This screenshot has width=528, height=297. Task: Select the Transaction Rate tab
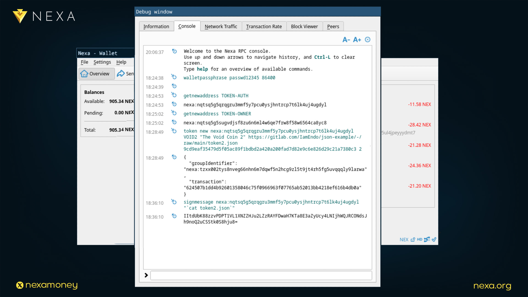[x=264, y=26]
